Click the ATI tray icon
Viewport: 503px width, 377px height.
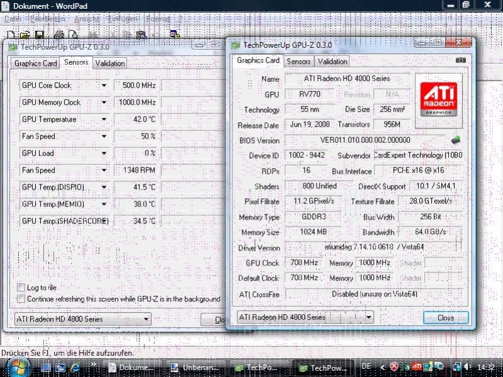coord(417,366)
